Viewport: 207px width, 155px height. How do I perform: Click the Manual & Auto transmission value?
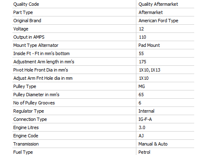pyautogui.click(x=153, y=144)
